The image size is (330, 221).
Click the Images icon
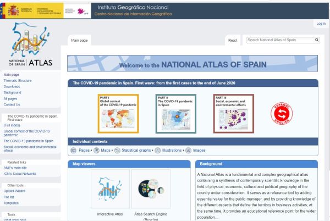[188, 150]
